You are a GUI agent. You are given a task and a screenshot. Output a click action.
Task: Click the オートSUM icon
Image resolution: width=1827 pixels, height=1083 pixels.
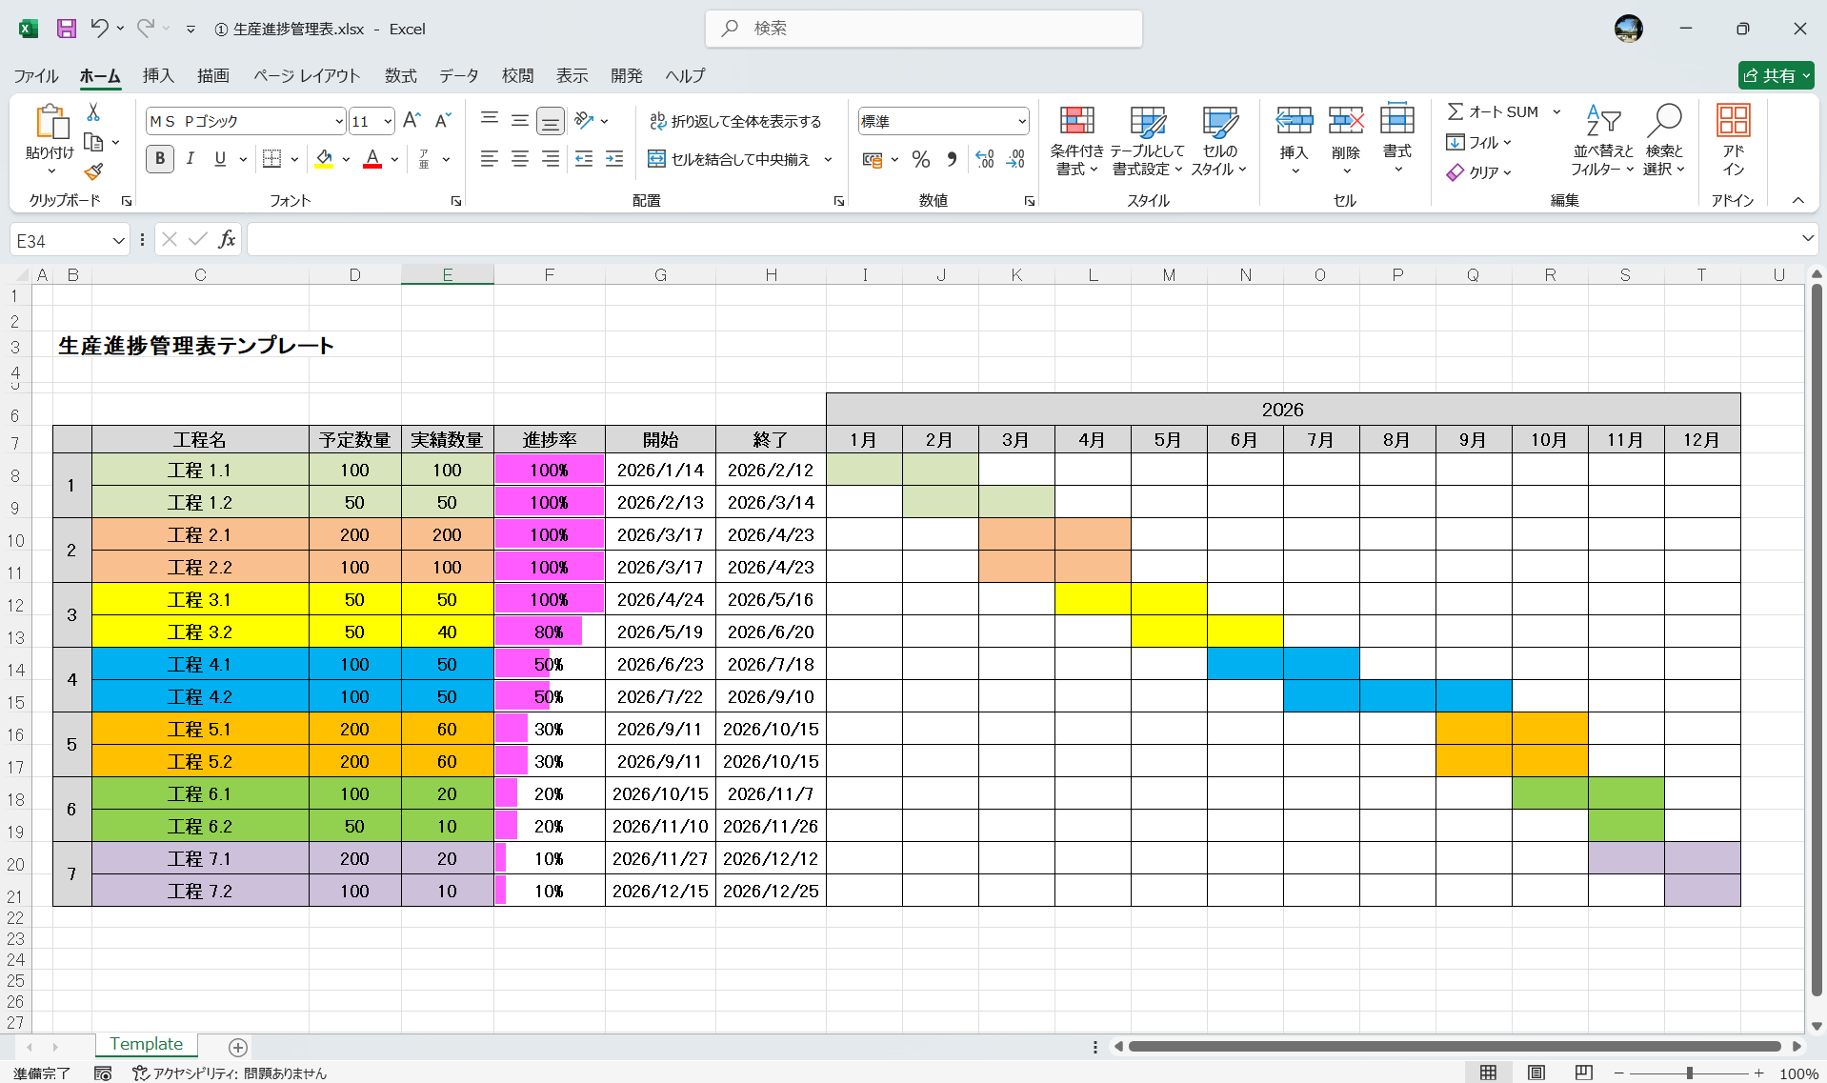point(1456,110)
